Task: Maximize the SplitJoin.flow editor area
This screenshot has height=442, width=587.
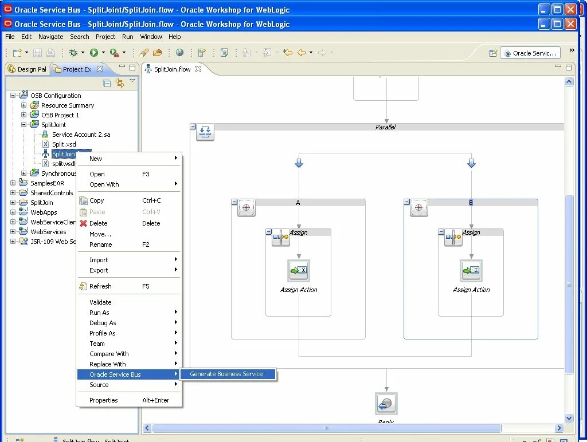Action: (569, 68)
